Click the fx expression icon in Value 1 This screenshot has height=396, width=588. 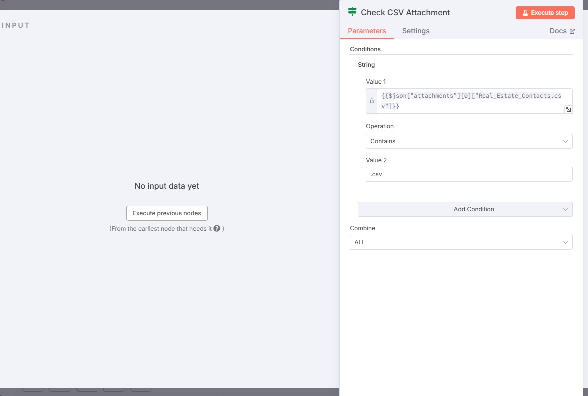(372, 101)
